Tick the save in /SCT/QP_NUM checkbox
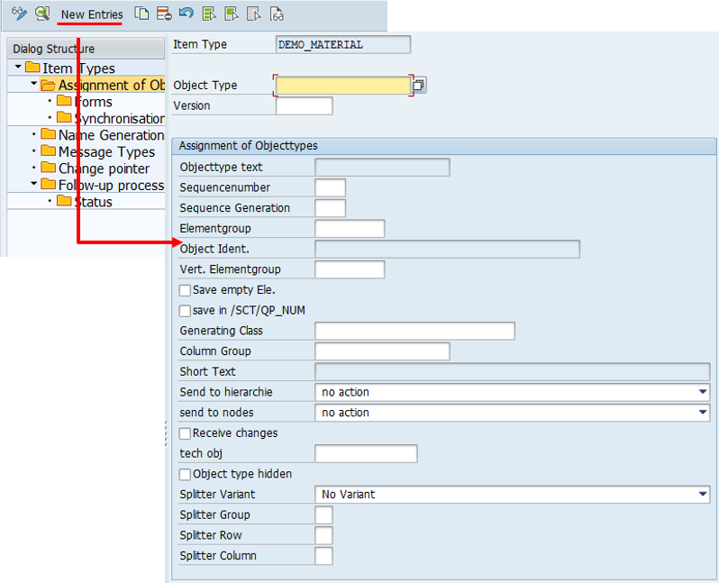 tap(185, 311)
